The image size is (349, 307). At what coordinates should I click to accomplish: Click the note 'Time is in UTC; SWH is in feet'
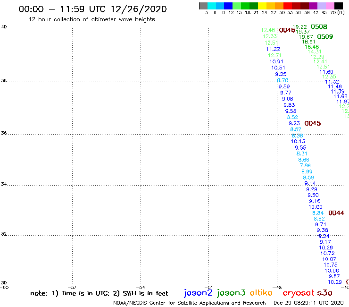coord(99,293)
